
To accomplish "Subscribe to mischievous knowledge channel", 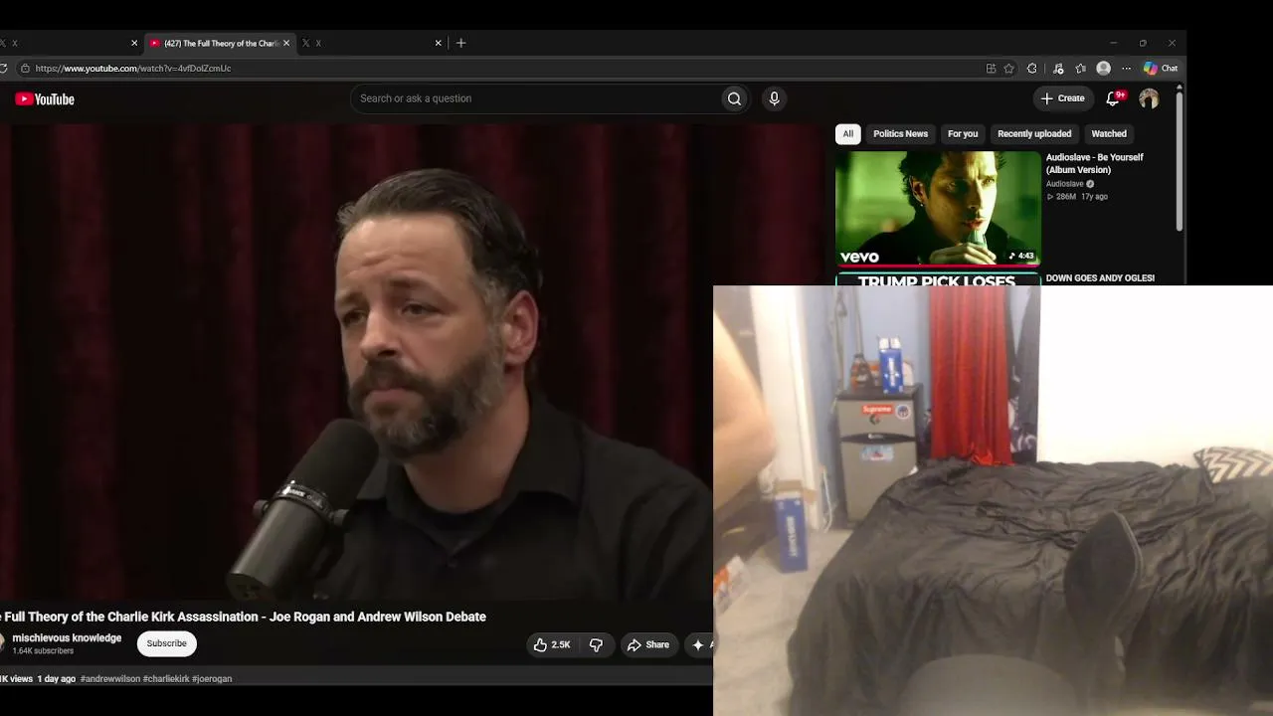I will point(166,643).
